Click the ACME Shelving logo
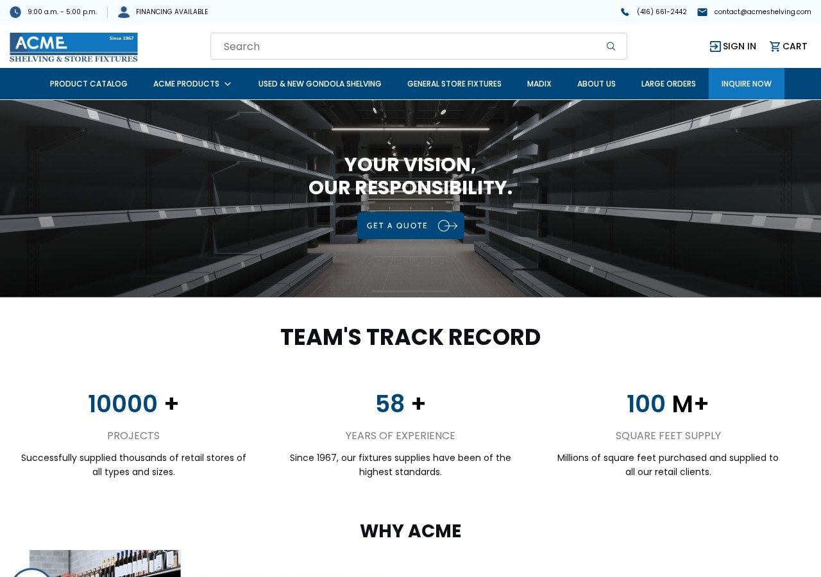Image resolution: width=821 pixels, height=577 pixels. [74, 47]
